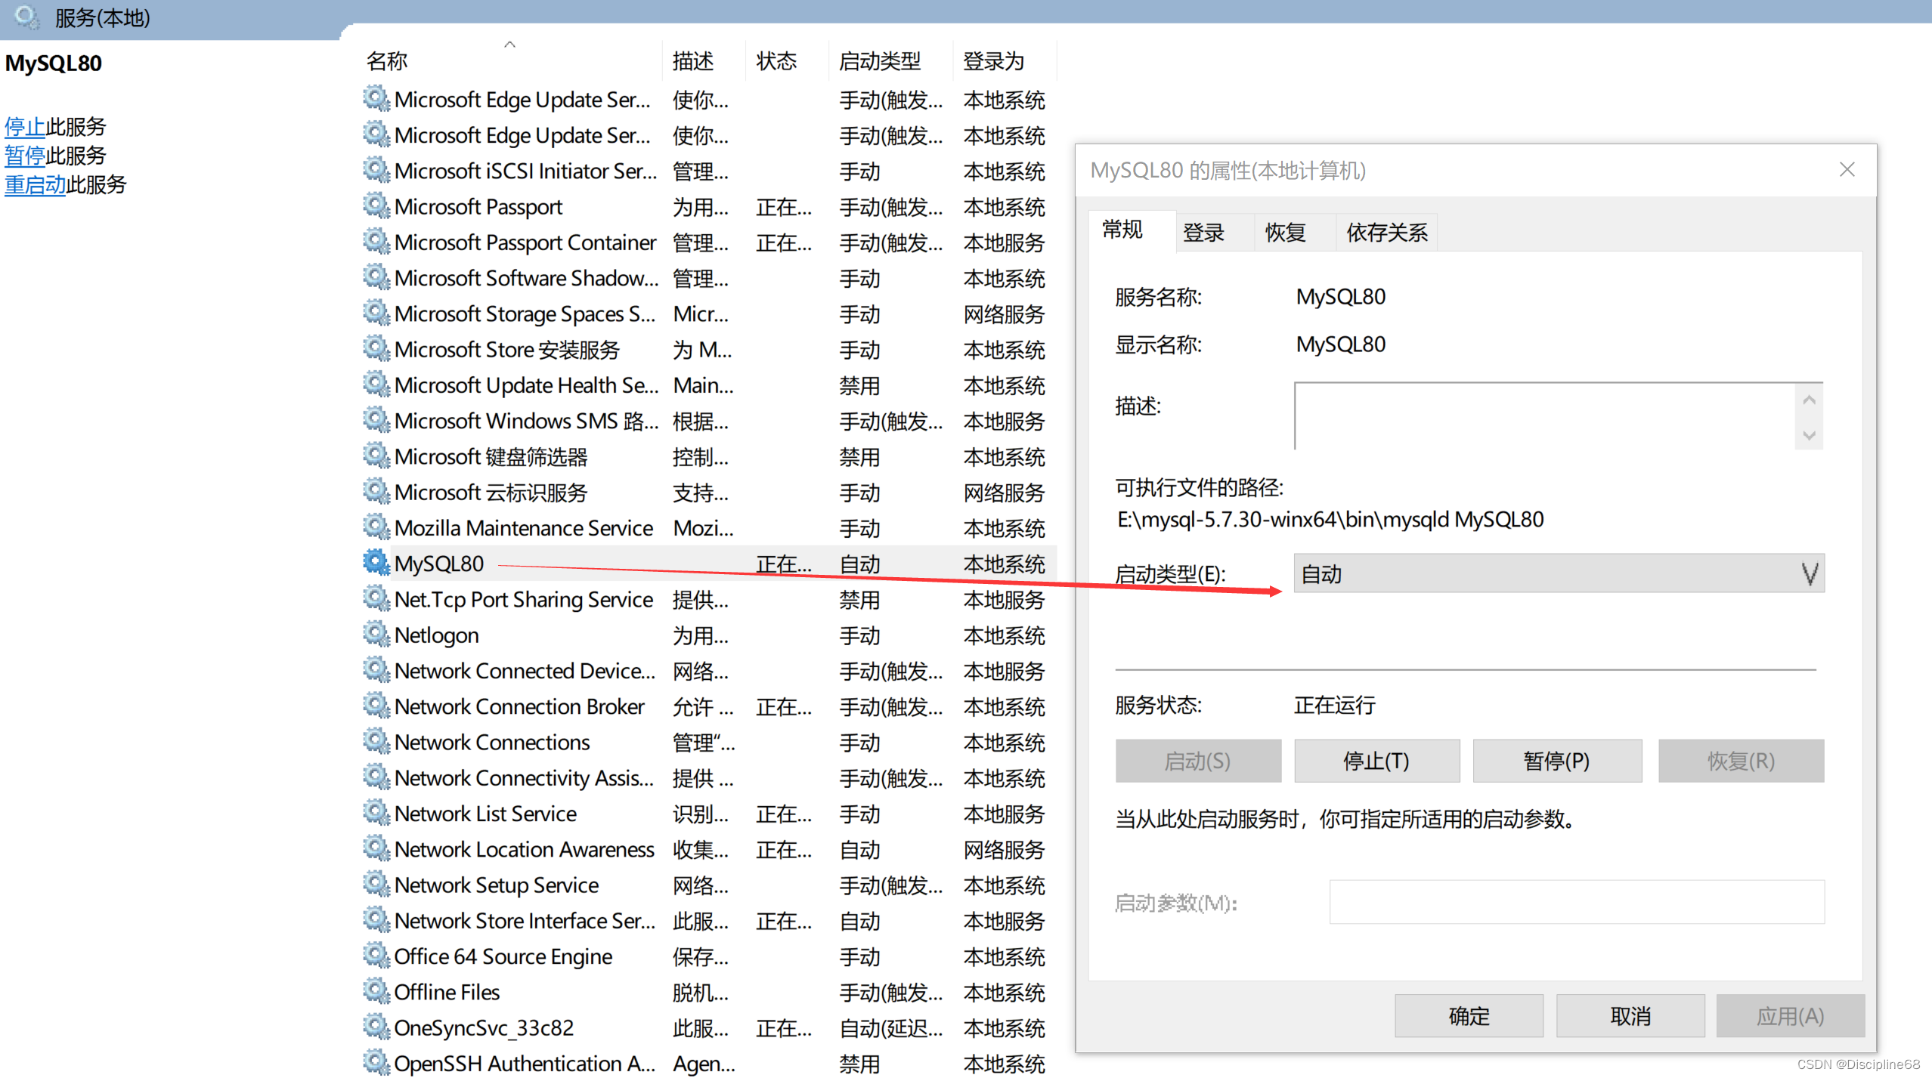Click the Mozilla Maintenance Service gear icon

point(376,527)
